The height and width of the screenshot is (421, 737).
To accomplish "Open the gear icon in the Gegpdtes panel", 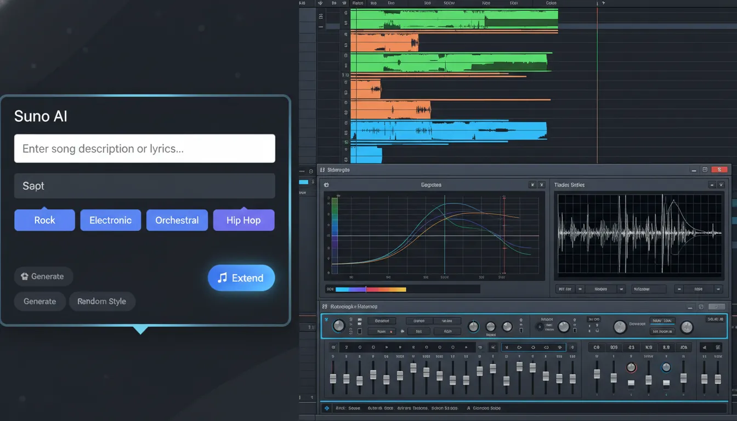I will [x=326, y=185].
